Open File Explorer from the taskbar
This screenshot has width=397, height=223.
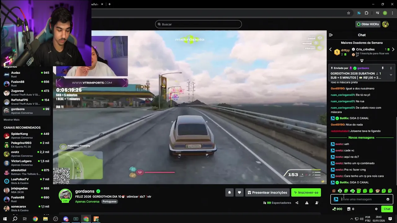pos(45,219)
